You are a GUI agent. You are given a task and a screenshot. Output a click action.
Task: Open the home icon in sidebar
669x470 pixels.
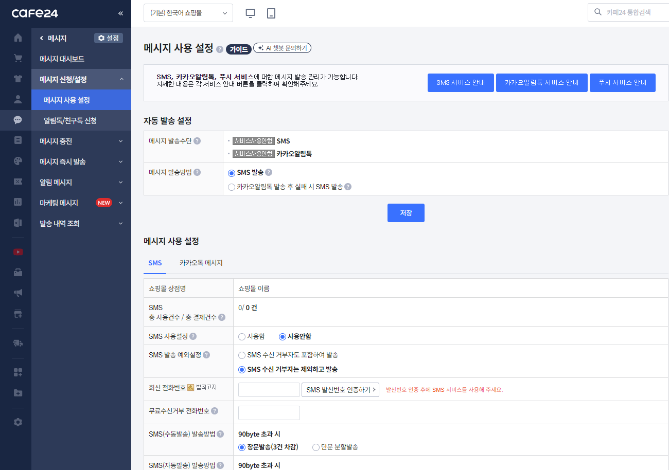[18, 38]
